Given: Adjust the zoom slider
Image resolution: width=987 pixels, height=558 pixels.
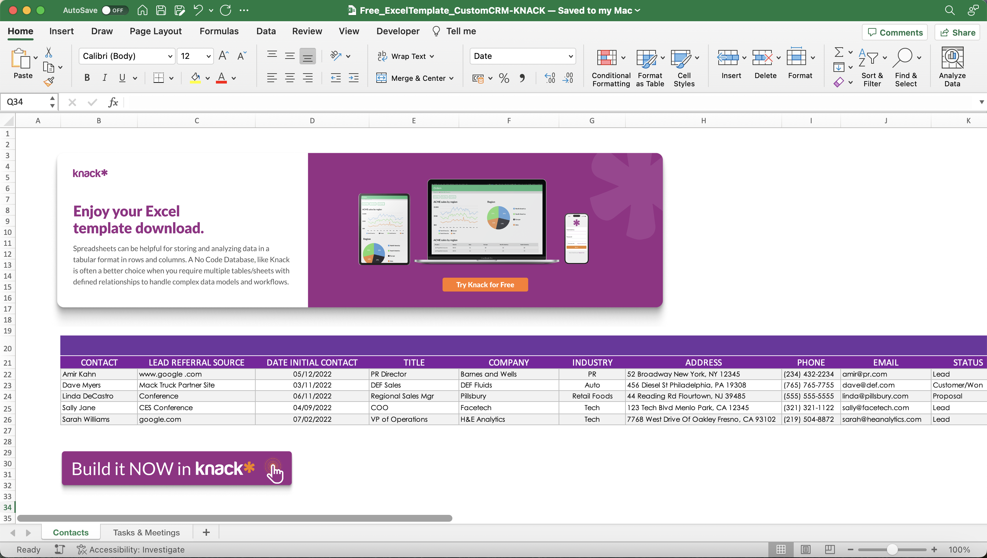Looking at the screenshot, I should tap(893, 549).
